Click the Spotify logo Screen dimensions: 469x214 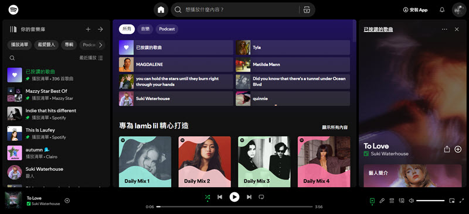coord(13,9)
